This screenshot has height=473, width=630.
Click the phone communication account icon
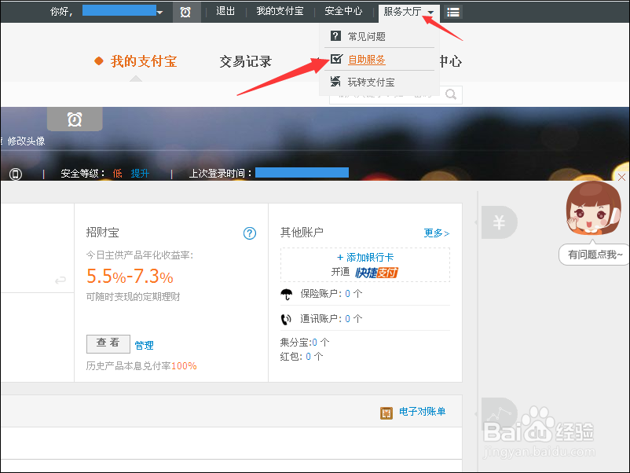286,319
